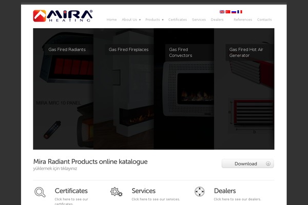The image size is (308, 205).
Task: Select the Gas Fired Hot Air Generator panel
Action: click(x=244, y=89)
